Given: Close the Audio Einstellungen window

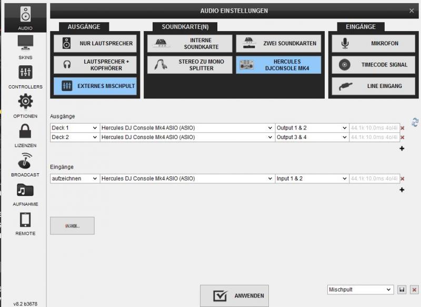Looking at the screenshot, I should point(412,11).
